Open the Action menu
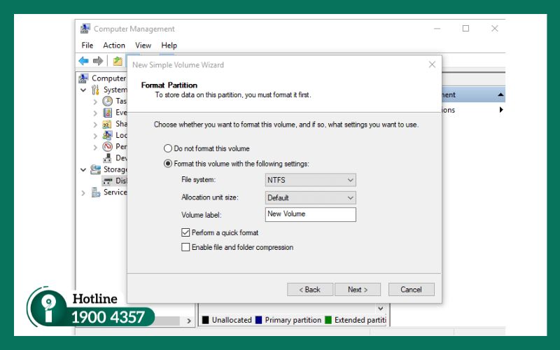560x350 pixels. pos(114,45)
